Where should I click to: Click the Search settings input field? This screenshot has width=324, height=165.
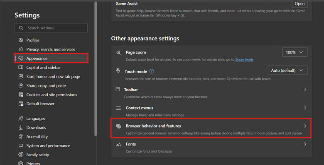point(51,28)
